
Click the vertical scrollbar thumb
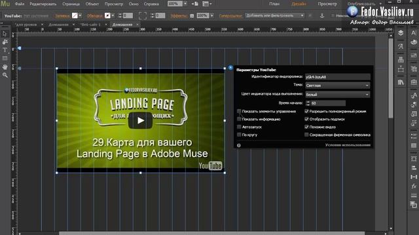coord(391,78)
